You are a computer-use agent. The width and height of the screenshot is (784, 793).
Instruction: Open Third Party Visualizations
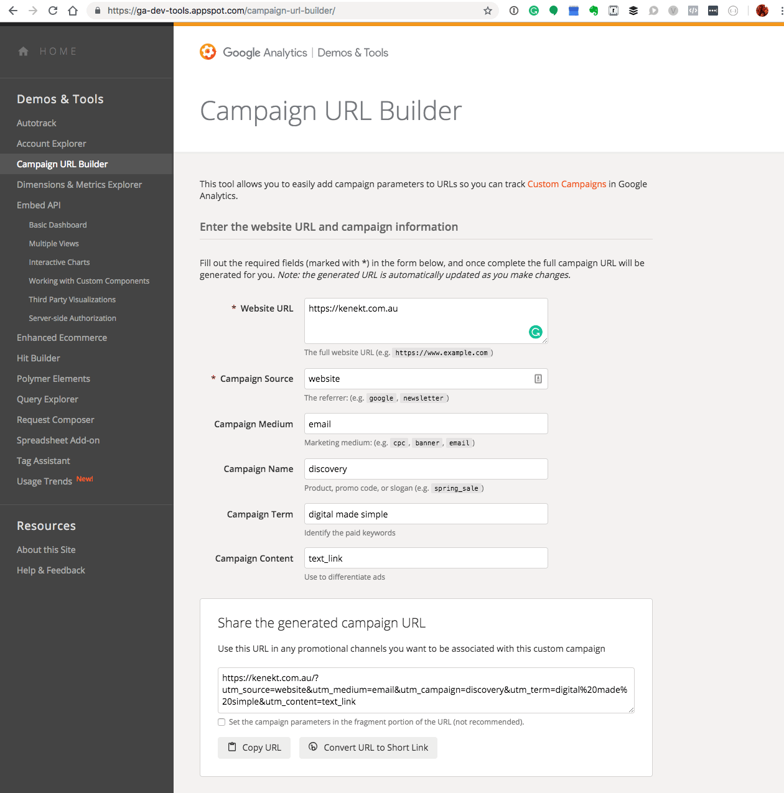pyautogui.click(x=72, y=300)
